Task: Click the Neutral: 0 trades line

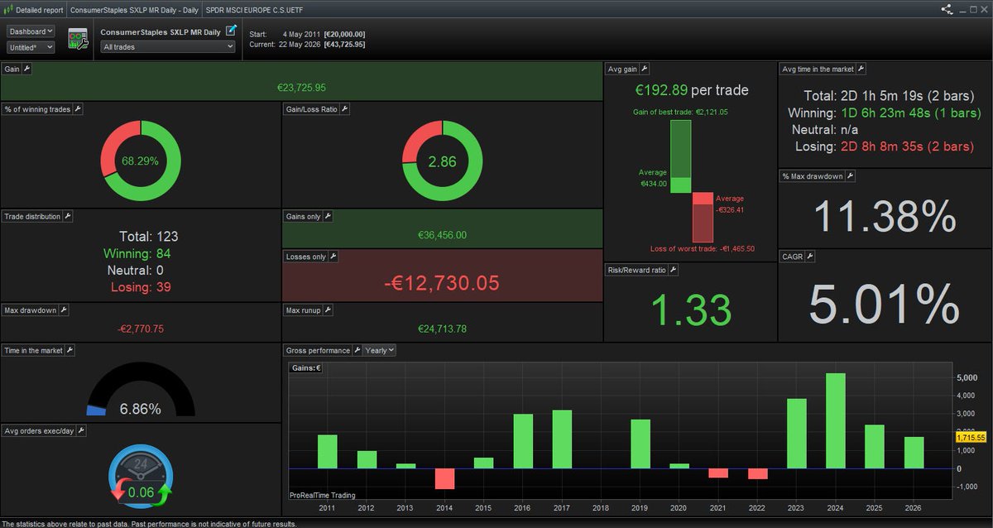Action: pos(136,271)
